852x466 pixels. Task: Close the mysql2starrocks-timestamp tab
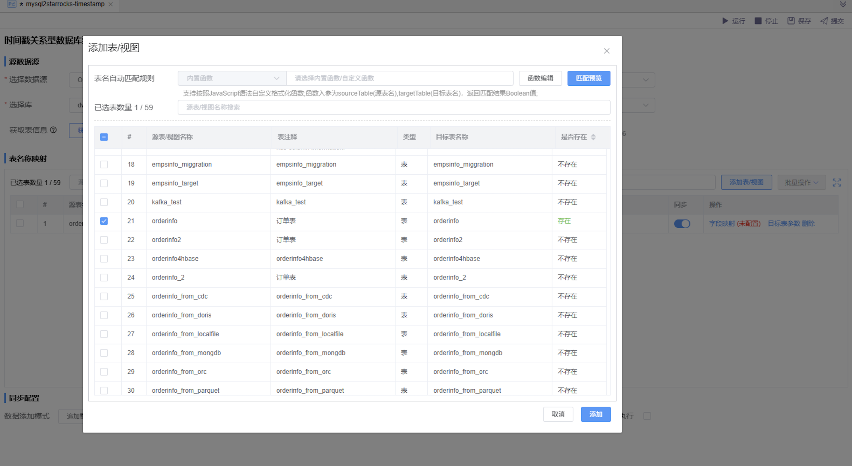(111, 4)
